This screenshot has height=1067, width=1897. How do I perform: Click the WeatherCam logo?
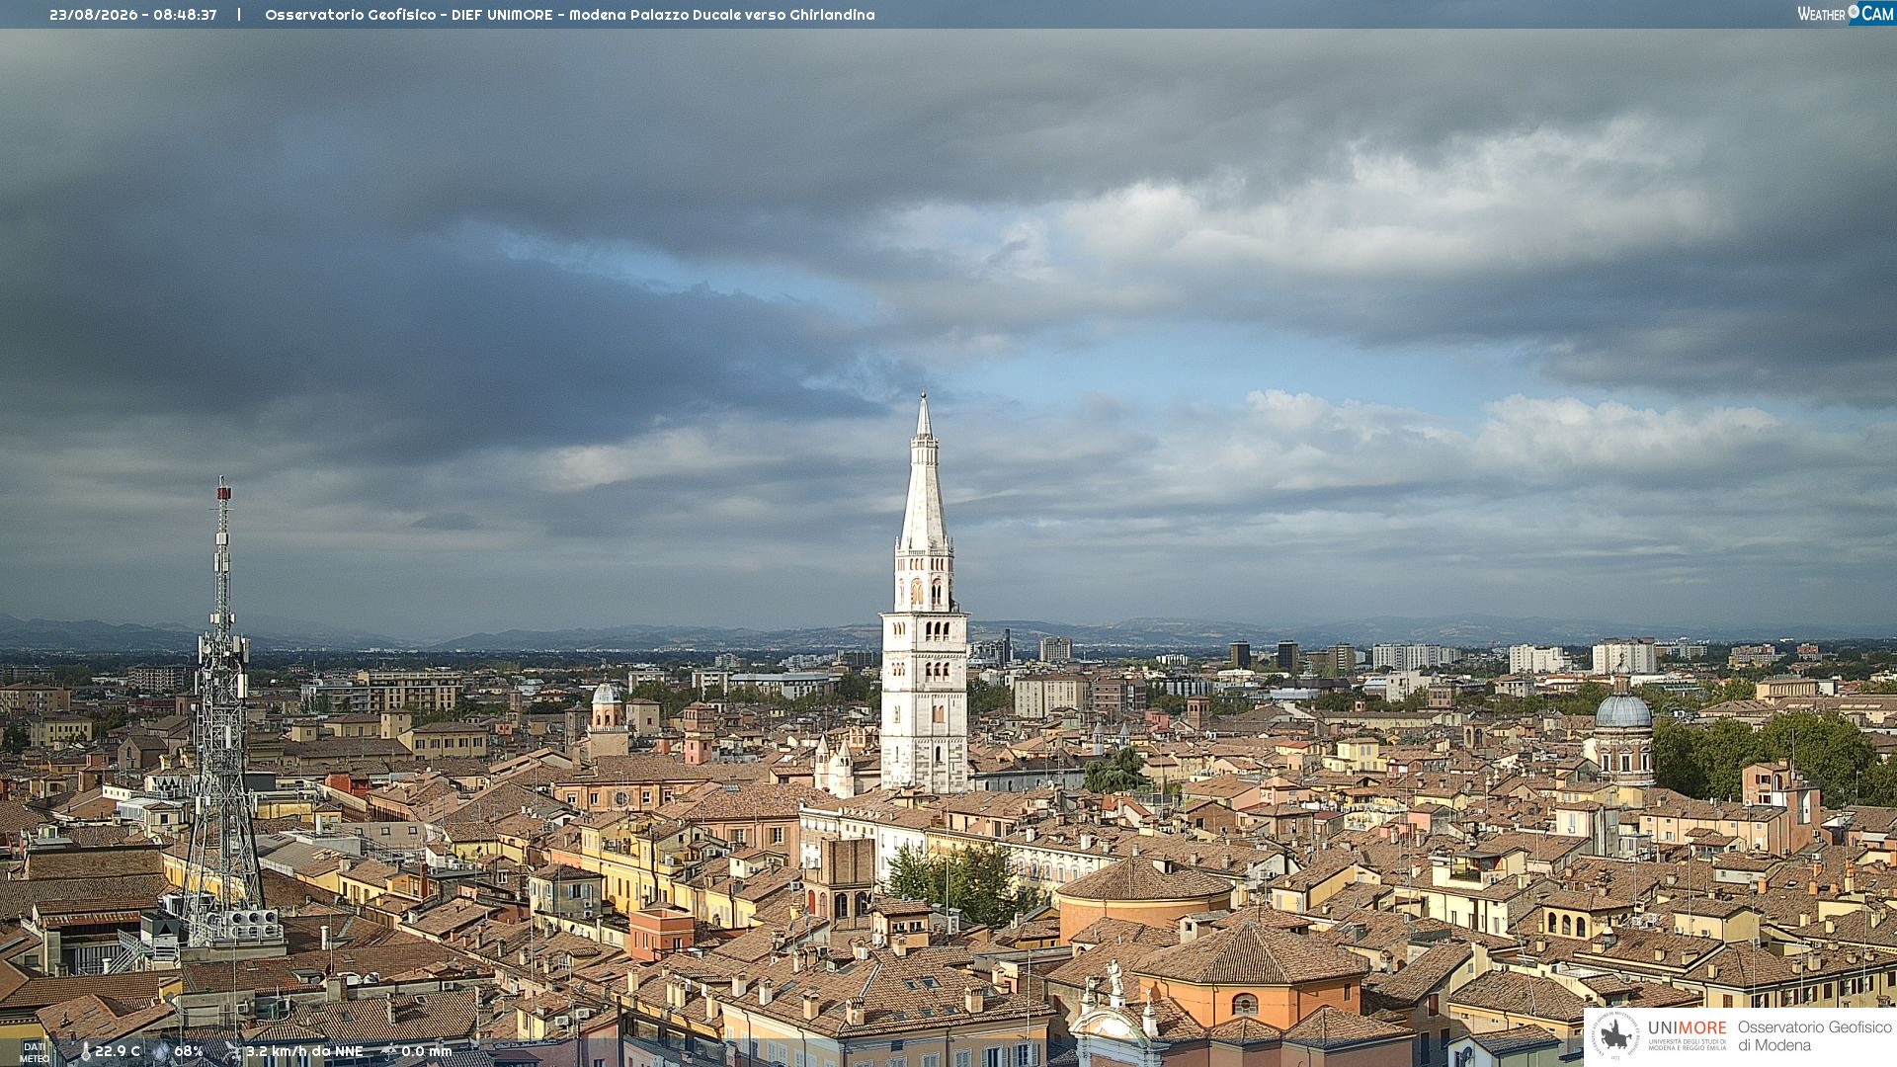pos(1846,14)
